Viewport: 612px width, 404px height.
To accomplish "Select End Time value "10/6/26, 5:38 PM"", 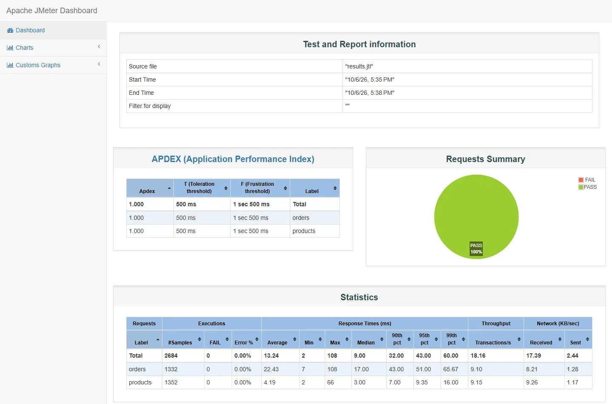I will (370, 93).
